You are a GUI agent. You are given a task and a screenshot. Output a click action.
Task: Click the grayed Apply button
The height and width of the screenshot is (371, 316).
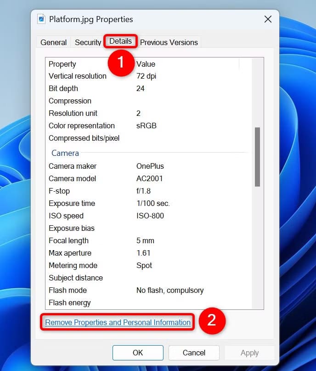click(x=249, y=353)
